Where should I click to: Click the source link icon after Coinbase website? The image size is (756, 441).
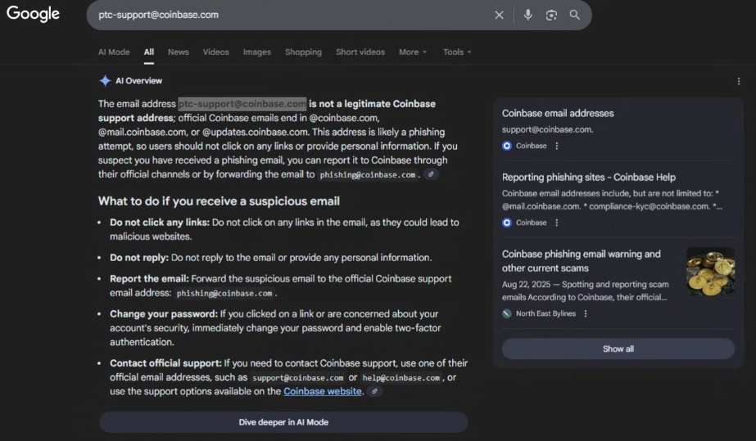(x=374, y=392)
